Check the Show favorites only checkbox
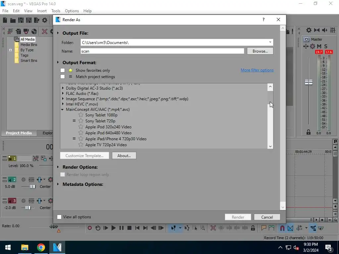 [x=63, y=70]
